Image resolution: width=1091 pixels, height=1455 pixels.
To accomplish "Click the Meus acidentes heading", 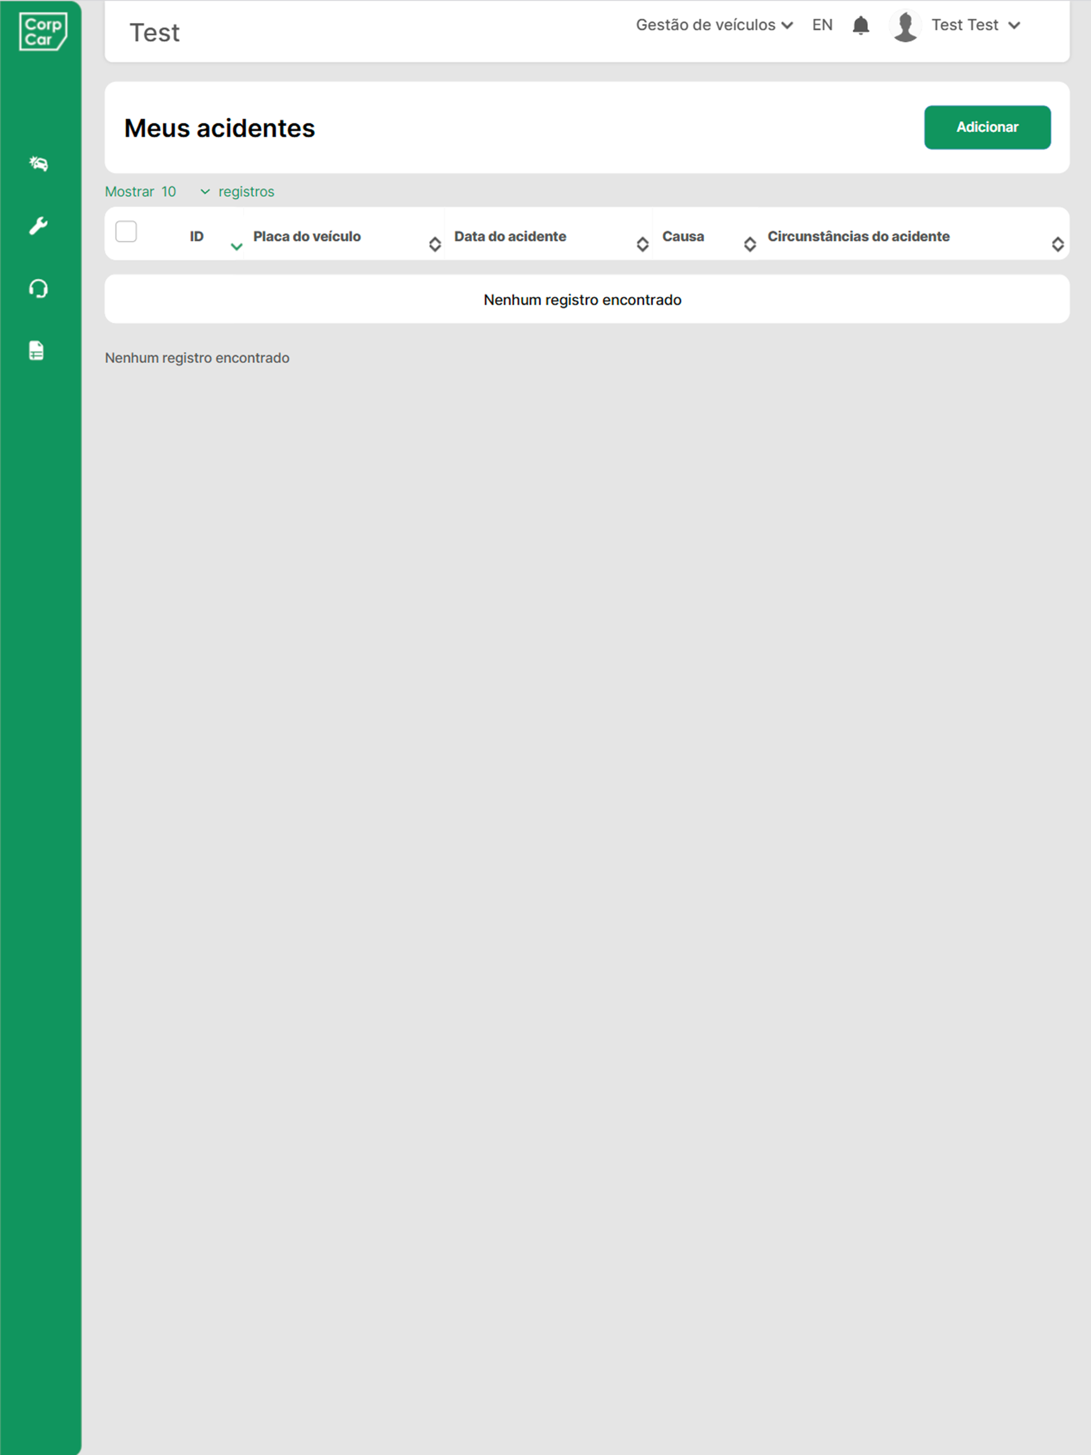I will coord(220,128).
